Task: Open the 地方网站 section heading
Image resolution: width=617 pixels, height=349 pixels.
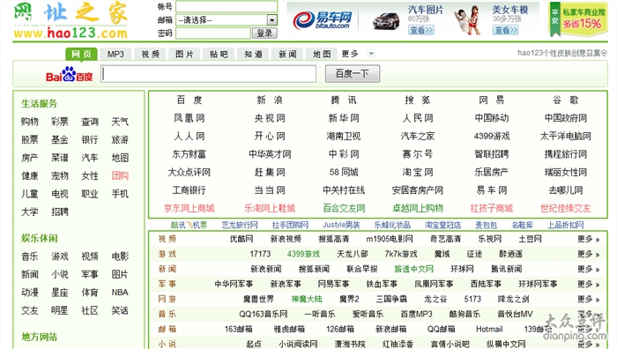Action: 39,337
